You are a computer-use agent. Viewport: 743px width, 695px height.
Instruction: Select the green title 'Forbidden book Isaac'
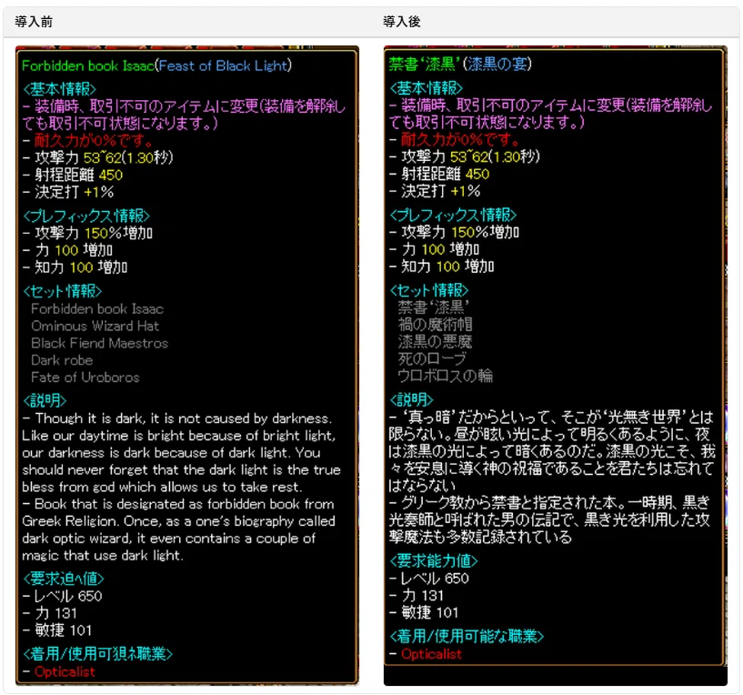[x=88, y=65]
